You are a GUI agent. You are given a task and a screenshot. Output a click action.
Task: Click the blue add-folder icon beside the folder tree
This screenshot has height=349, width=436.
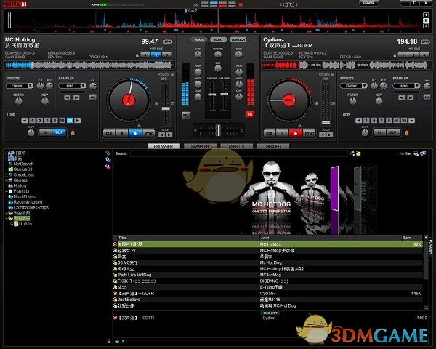(x=108, y=159)
